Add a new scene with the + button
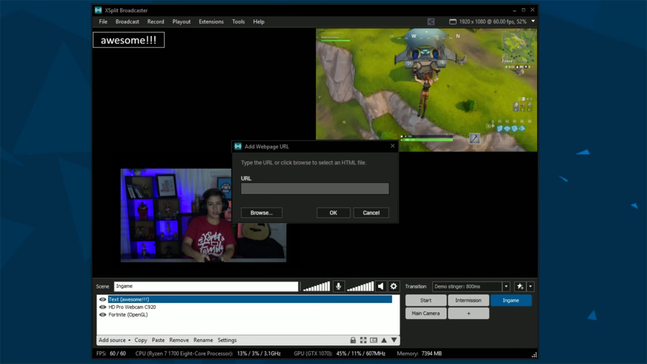 pyautogui.click(x=468, y=313)
